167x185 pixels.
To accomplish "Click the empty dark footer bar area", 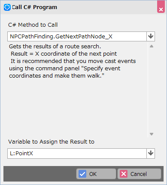I will 40,174.
